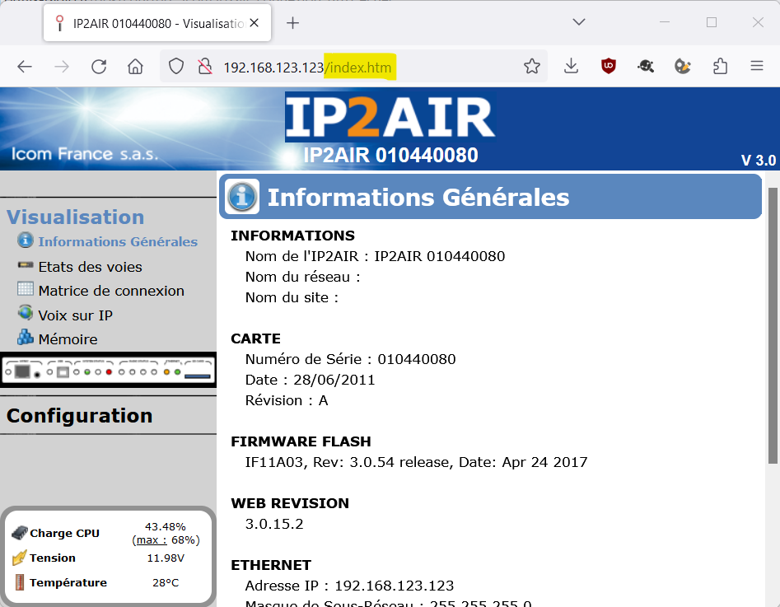Open a new browser tab
780x607 pixels.
point(292,23)
